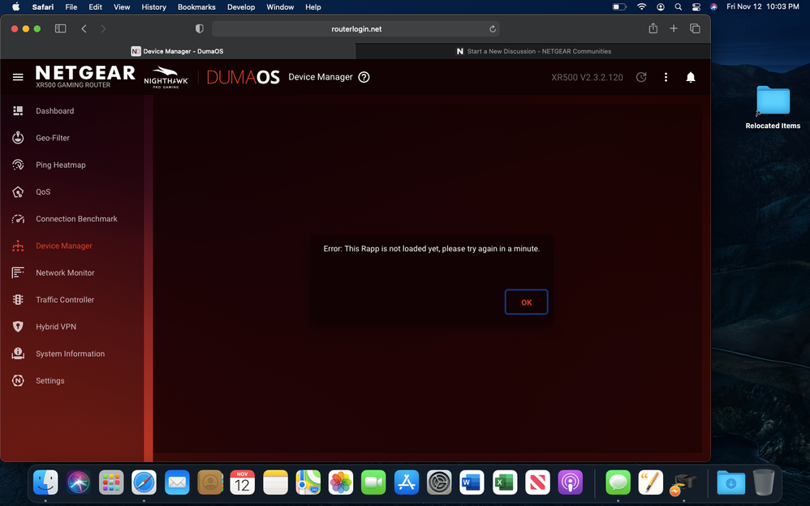Click the NETGEAR XR500 logo
The height and width of the screenshot is (506, 810).
(x=86, y=76)
